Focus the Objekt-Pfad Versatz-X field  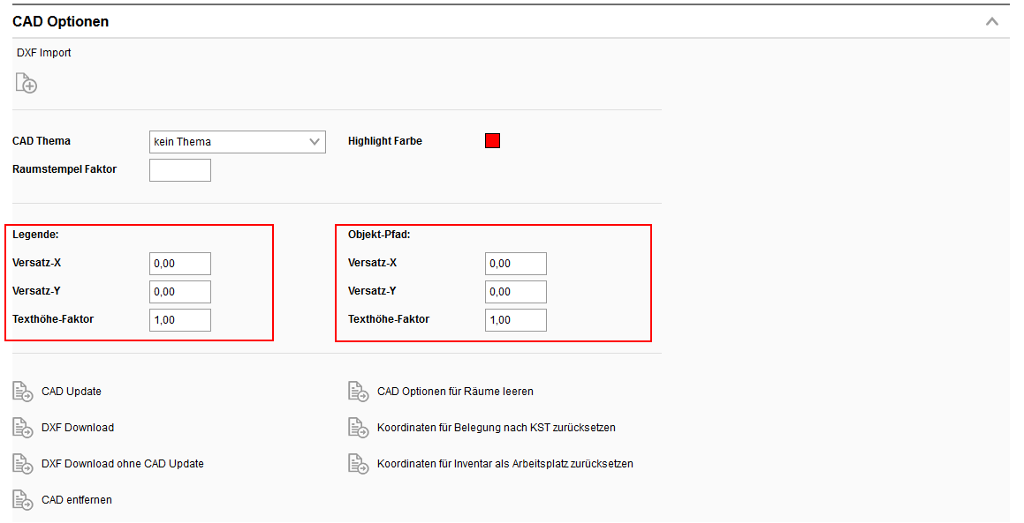click(515, 263)
